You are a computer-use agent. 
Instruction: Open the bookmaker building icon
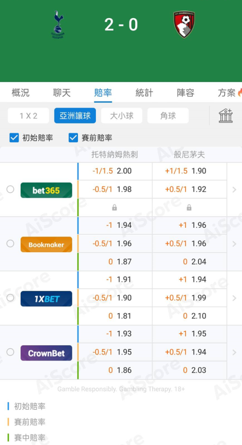tap(226, 116)
